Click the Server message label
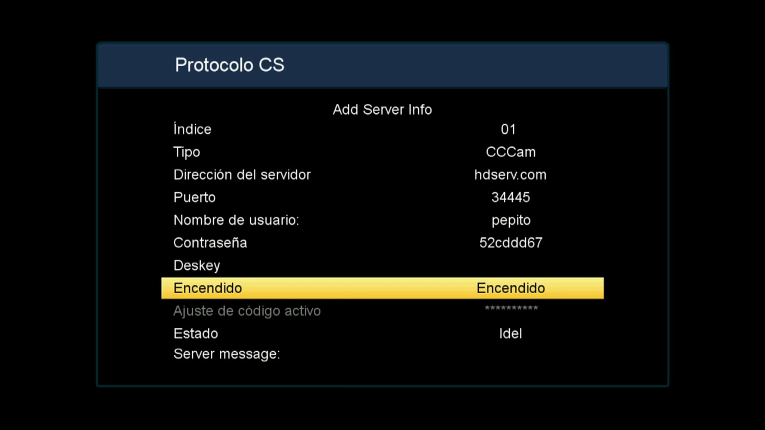Viewport: 765px width, 430px height. click(227, 354)
